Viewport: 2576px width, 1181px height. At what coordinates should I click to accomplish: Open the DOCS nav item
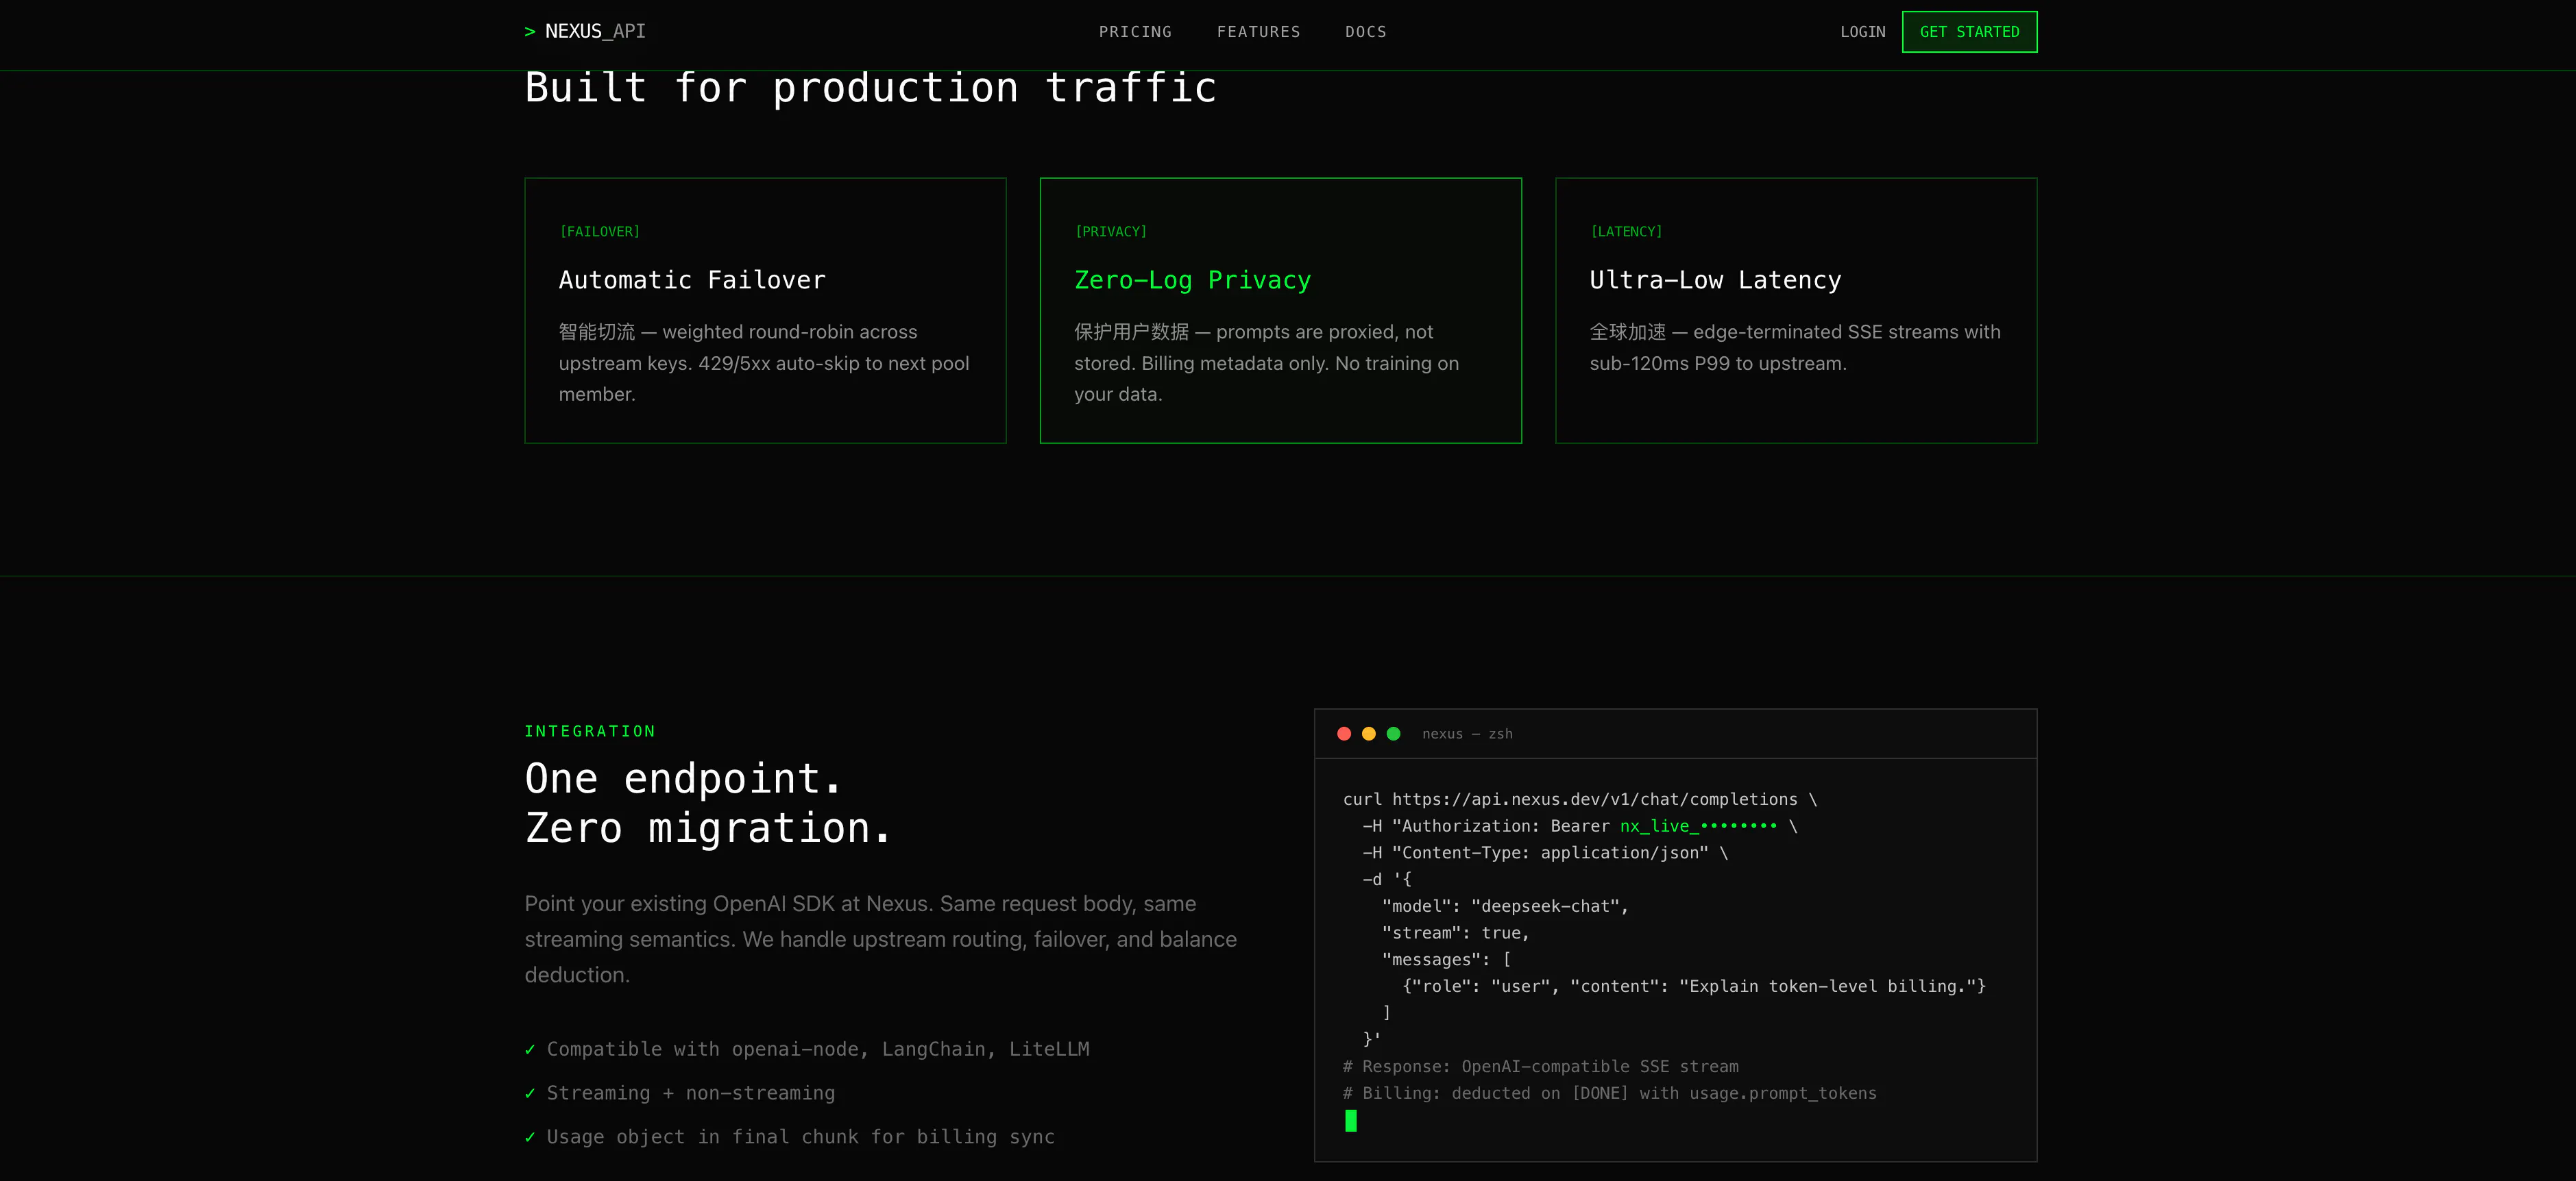[x=1365, y=32]
